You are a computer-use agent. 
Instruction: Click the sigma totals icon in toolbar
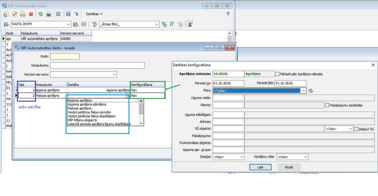pyautogui.click(x=59, y=14)
